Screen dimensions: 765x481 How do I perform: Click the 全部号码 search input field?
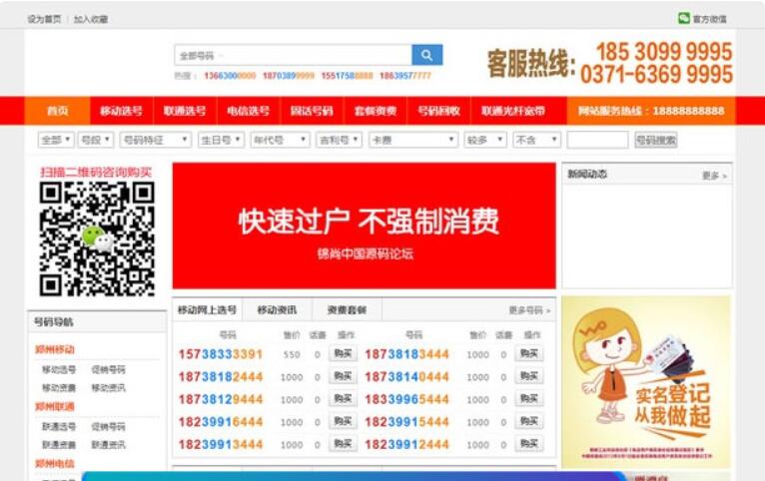pyautogui.click(x=292, y=55)
